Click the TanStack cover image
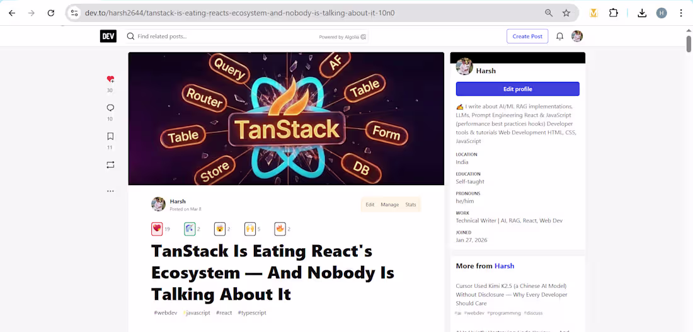The width and height of the screenshot is (693, 332). point(286,118)
